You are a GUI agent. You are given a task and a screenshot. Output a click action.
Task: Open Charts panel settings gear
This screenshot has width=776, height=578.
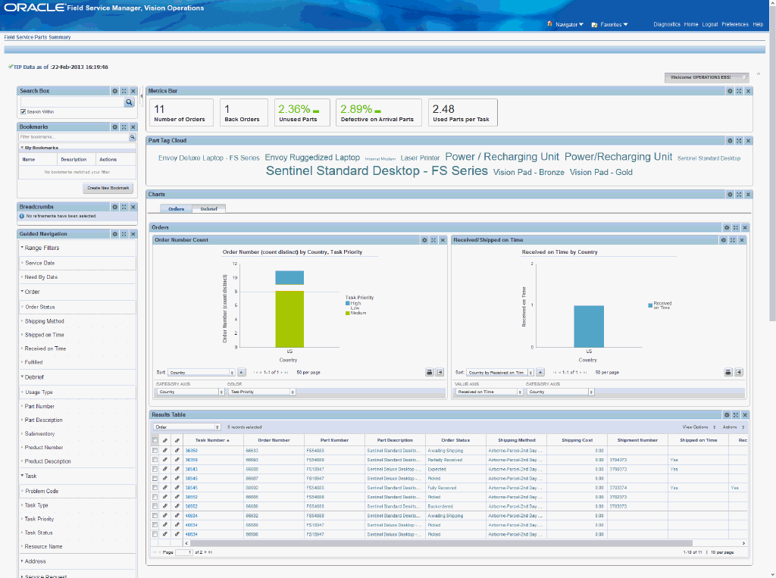(x=730, y=195)
